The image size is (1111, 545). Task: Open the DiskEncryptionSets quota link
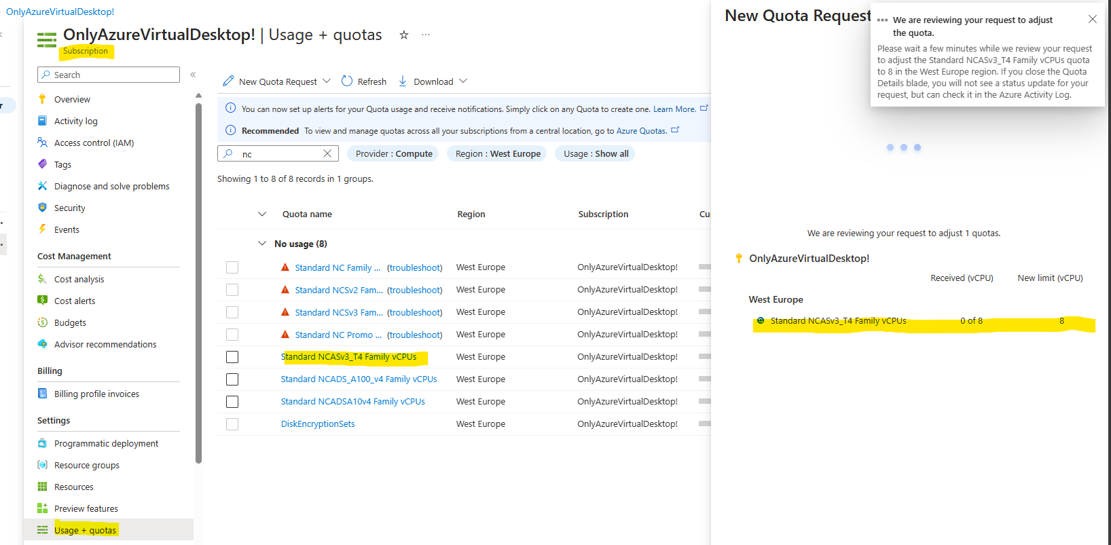tap(318, 424)
